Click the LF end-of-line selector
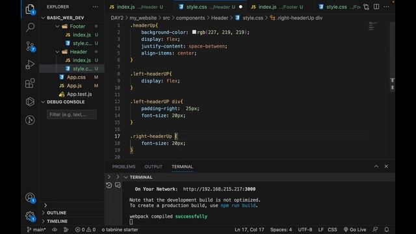Screen dimensions: 416x234 [x=320, y=229]
